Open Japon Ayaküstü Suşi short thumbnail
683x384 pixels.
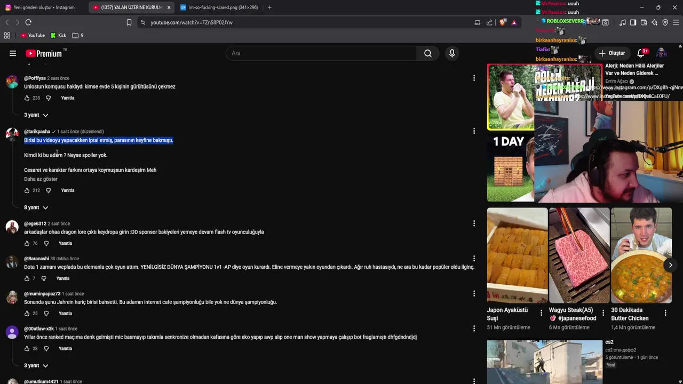(517, 255)
